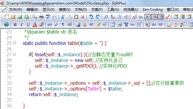Screen dimensions: 193x109
Task: Redo the last undone edit
Action: pyautogui.click(x=98, y=17)
